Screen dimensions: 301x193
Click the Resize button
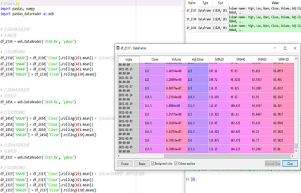pos(142,163)
